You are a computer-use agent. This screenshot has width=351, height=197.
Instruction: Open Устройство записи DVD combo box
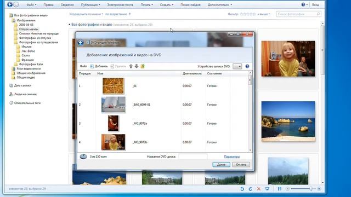pyautogui.click(x=237, y=66)
